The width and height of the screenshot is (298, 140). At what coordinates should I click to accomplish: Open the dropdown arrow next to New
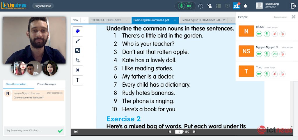84,20
